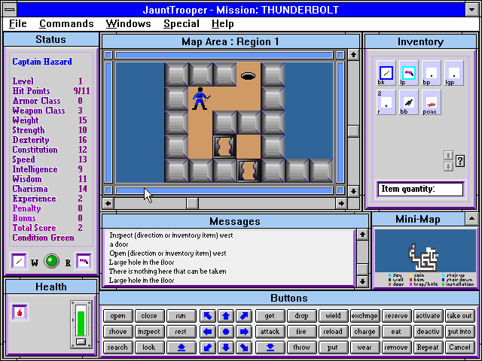Screen dimensions: 482x361
Task: Click the reserve weapon icon beside R
Action: coord(84,261)
